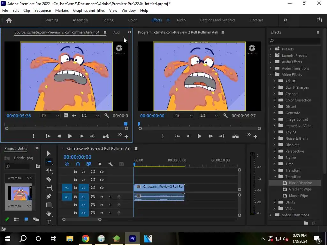The width and height of the screenshot is (327, 245).
Task: Play the Source monitor clip
Action: [70, 136]
